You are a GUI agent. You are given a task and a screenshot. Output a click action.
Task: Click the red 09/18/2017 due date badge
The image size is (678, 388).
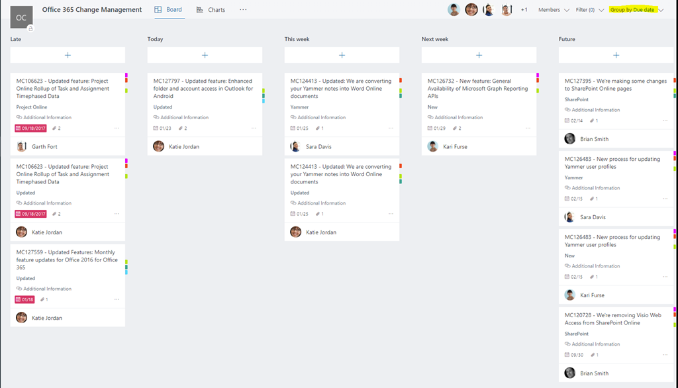(x=30, y=128)
